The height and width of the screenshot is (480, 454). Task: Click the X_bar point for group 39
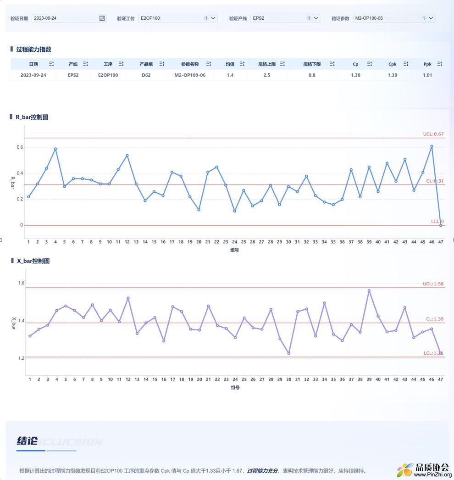point(369,291)
